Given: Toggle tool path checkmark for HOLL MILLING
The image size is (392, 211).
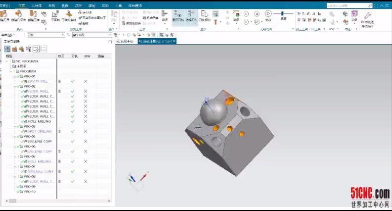Looking at the screenshot, I should [x=73, y=121].
